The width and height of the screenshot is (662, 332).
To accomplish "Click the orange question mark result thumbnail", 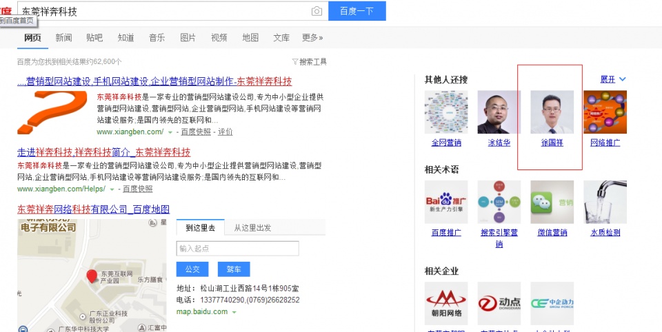I will coord(52,113).
